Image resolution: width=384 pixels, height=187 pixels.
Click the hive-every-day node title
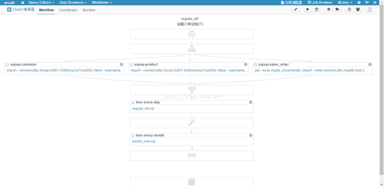click(148, 102)
